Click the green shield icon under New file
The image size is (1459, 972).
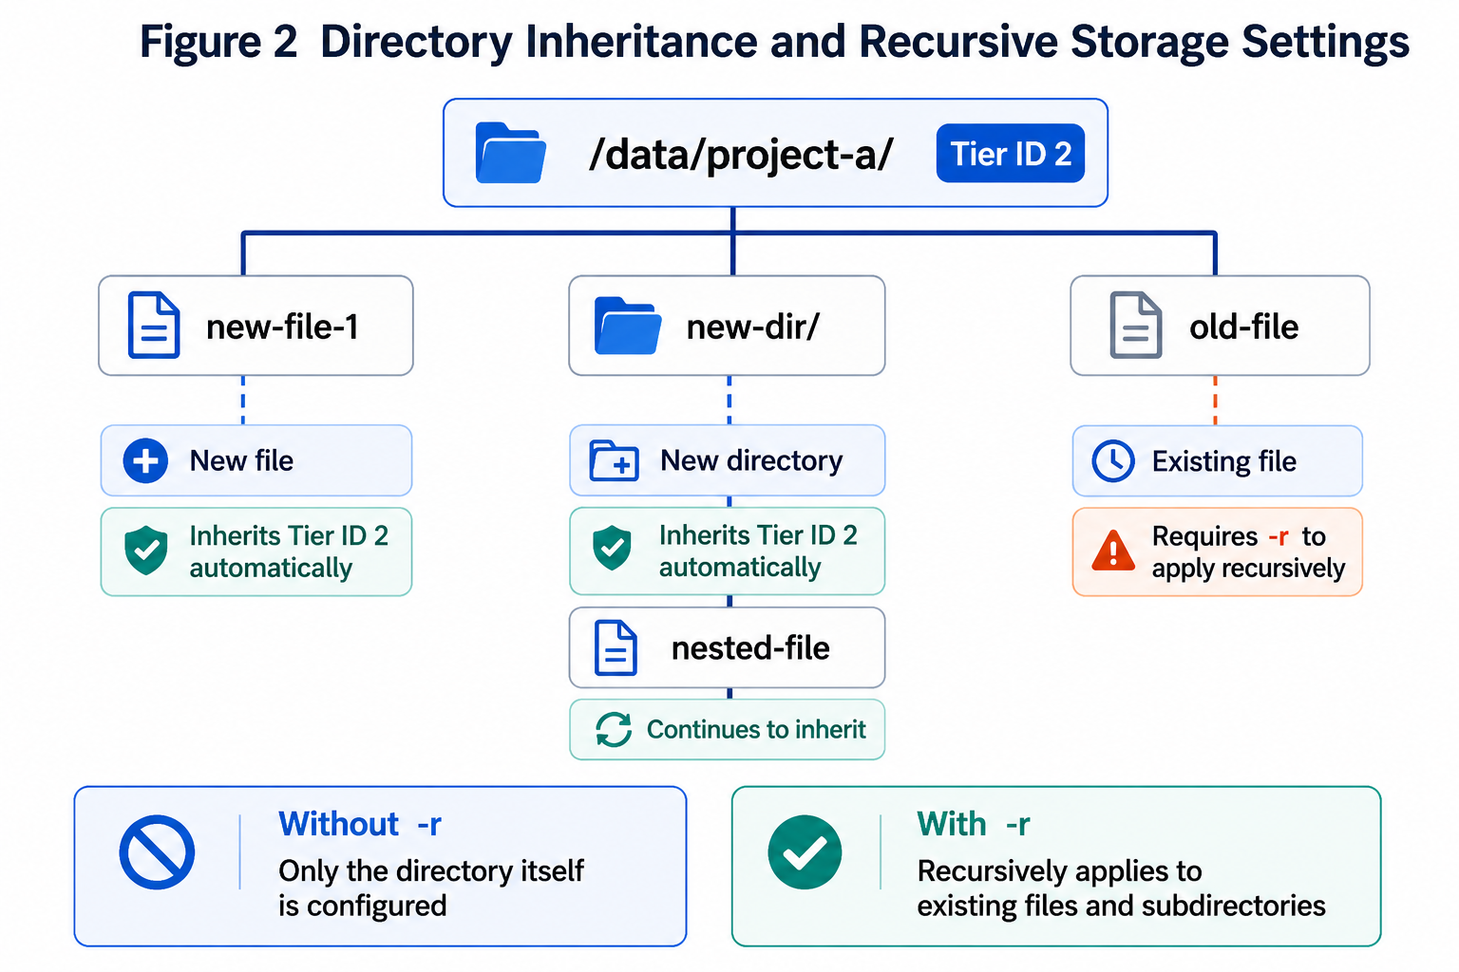[146, 551]
